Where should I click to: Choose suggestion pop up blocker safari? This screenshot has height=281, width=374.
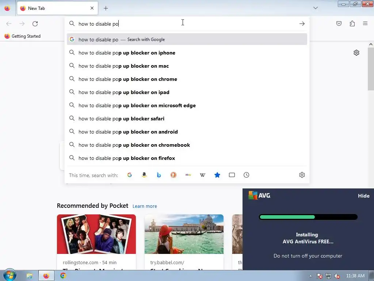tap(187, 119)
